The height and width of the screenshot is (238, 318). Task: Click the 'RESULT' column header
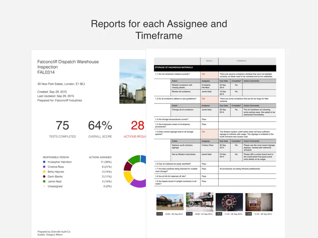[x=209, y=61]
